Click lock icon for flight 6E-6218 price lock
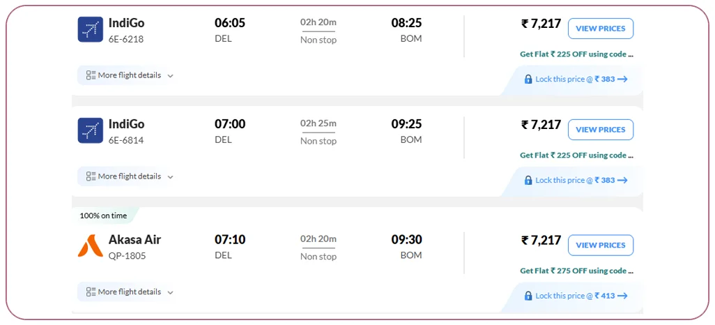The height and width of the screenshot is (325, 715). (528, 80)
